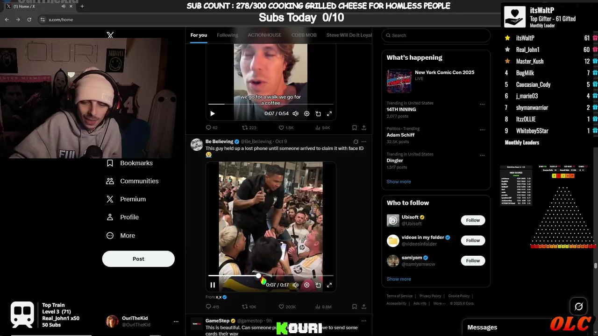Open settings gear on Be Believing video
This screenshot has height=336, width=598.
click(307, 285)
